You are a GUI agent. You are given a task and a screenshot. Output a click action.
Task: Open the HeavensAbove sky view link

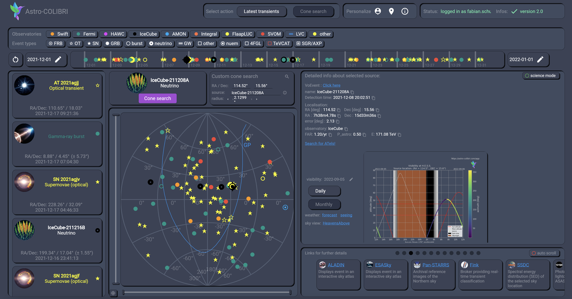(x=336, y=223)
